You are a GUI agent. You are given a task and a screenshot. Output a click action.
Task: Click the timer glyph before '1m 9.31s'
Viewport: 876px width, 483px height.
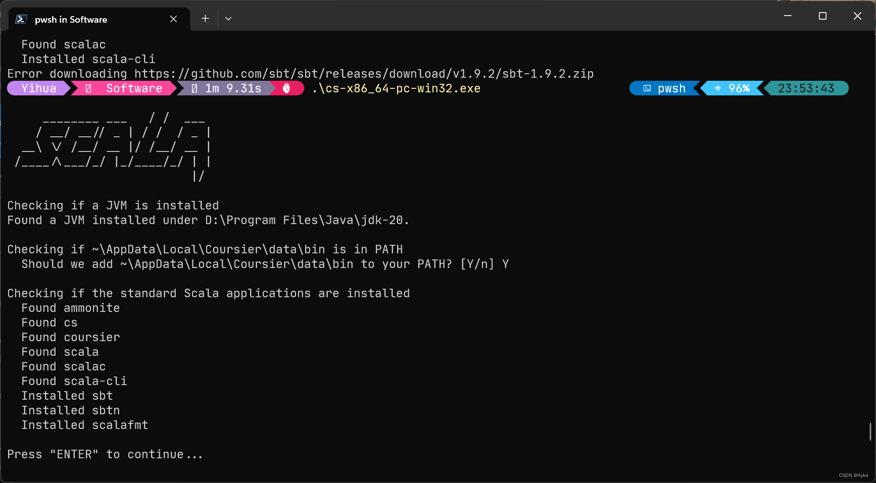pos(194,88)
